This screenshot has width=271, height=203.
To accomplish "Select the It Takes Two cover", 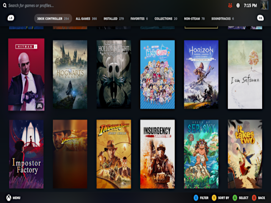I will 245,154.
